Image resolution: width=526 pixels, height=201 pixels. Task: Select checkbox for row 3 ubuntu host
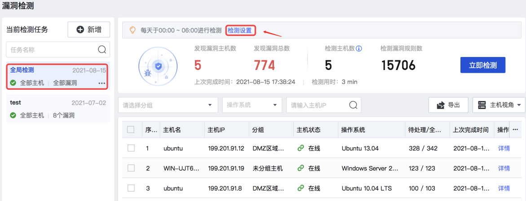pyautogui.click(x=131, y=188)
